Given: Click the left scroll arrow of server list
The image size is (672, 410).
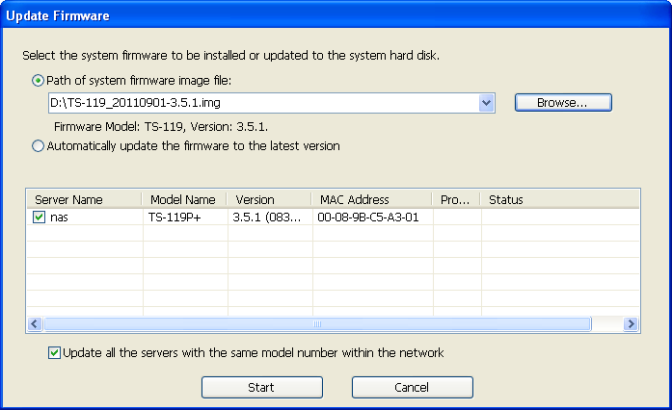Looking at the screenshot, I should pyautogui.click(x=35, y=324).
